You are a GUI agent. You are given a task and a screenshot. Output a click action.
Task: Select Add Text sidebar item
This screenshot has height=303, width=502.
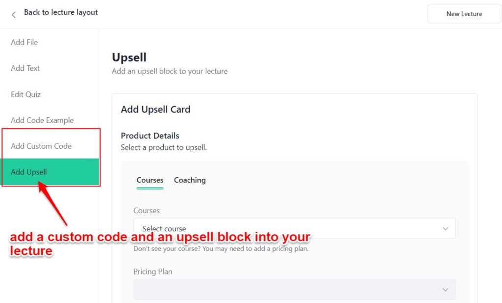[25, 68]
